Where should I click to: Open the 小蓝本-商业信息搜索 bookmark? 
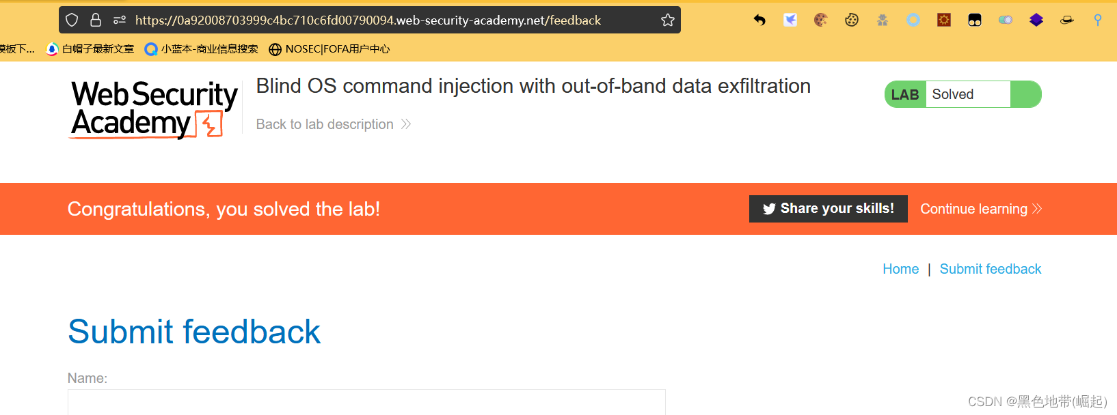tap(202, 49)
